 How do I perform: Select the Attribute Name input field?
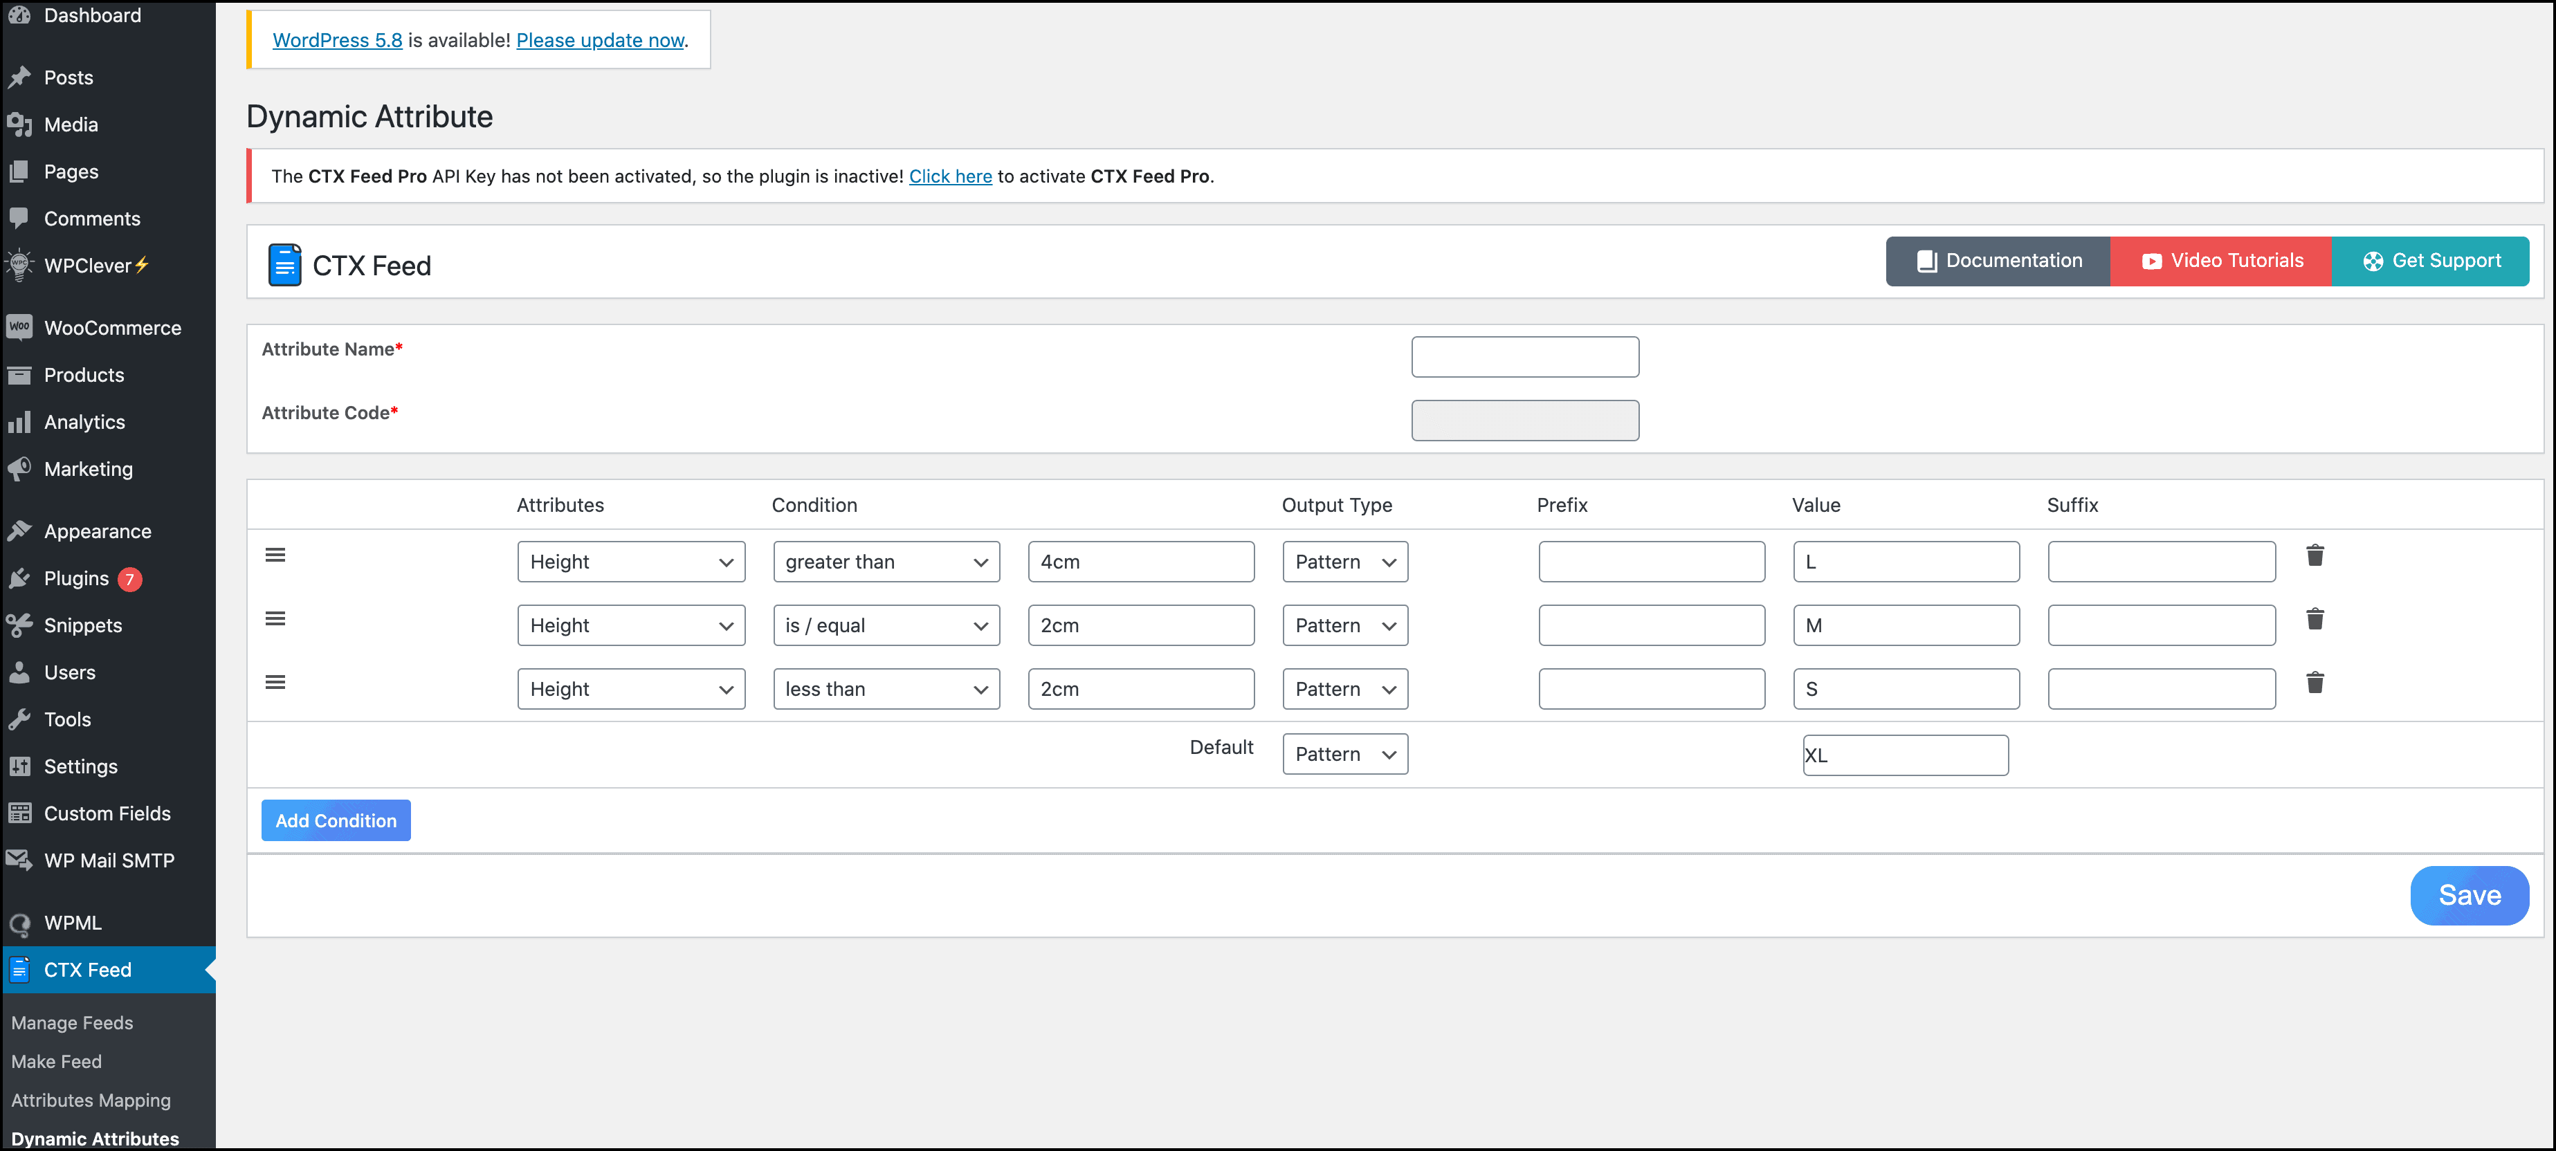[1526, 357]
